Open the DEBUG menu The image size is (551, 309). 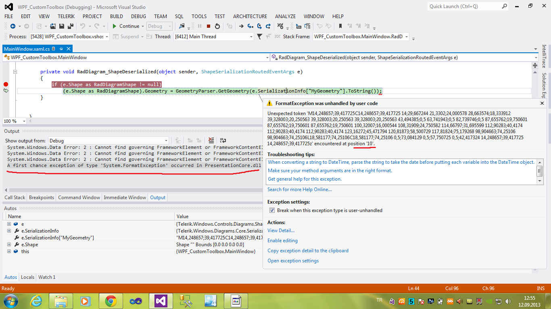[138, 16]
